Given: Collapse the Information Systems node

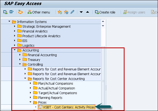Looking at the screenshot, I should [9, 22].
